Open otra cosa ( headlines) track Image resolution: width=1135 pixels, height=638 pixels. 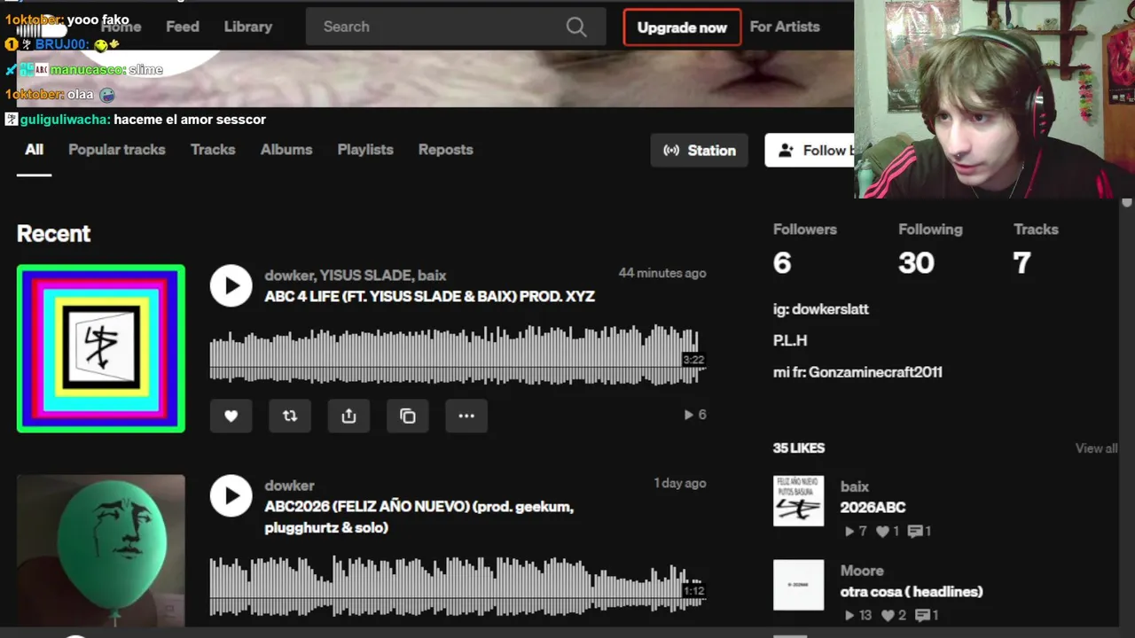pyautogui.click(x=912, y=592)
